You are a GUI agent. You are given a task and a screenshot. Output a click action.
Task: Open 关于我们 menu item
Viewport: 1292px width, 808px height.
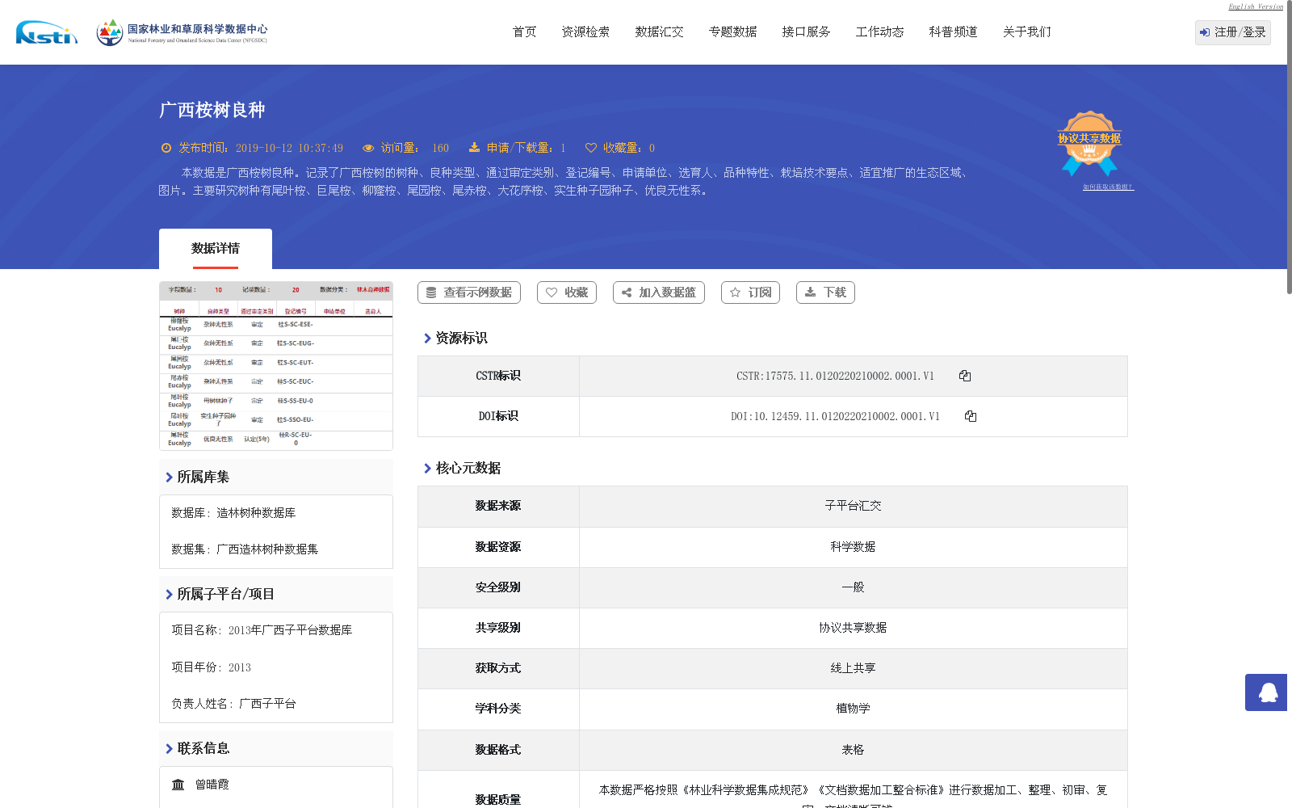[1027, 32]
